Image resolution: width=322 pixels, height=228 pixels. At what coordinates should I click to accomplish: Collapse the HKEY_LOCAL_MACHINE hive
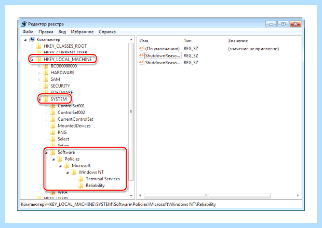[32, 60]
